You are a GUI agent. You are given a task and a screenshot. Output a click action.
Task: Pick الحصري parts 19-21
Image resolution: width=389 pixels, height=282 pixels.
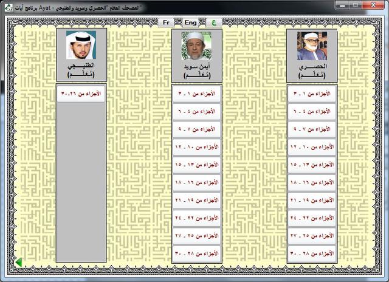point(312,200)
